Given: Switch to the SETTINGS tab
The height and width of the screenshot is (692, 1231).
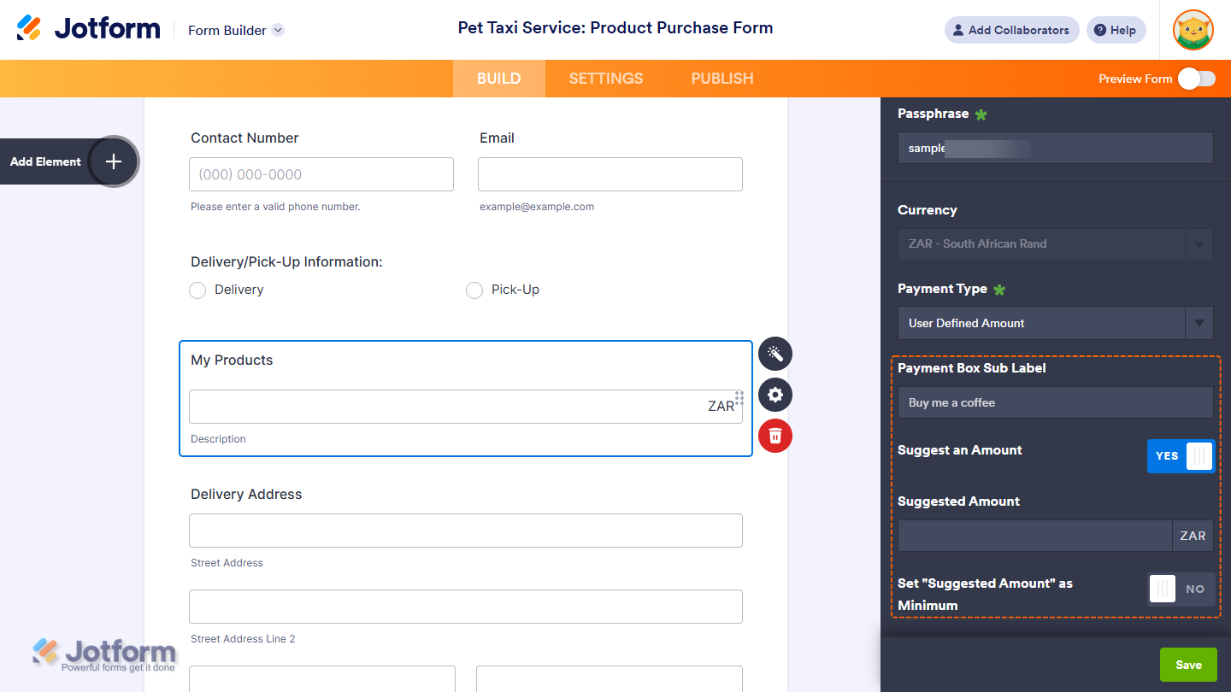Looking at the screenshot, I should coord(605,78).
